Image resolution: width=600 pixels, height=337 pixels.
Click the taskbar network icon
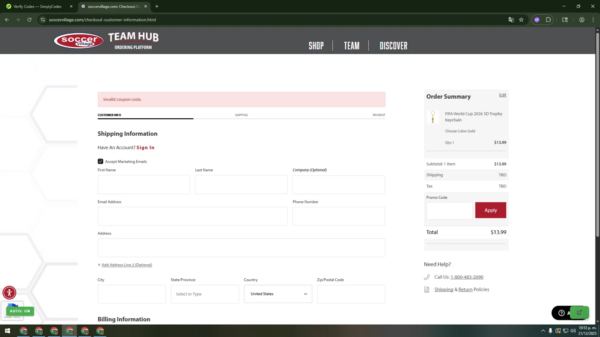[x=566, y=331]
